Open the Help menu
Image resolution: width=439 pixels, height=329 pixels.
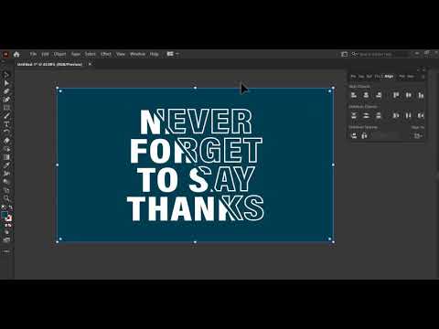(155, 54)
